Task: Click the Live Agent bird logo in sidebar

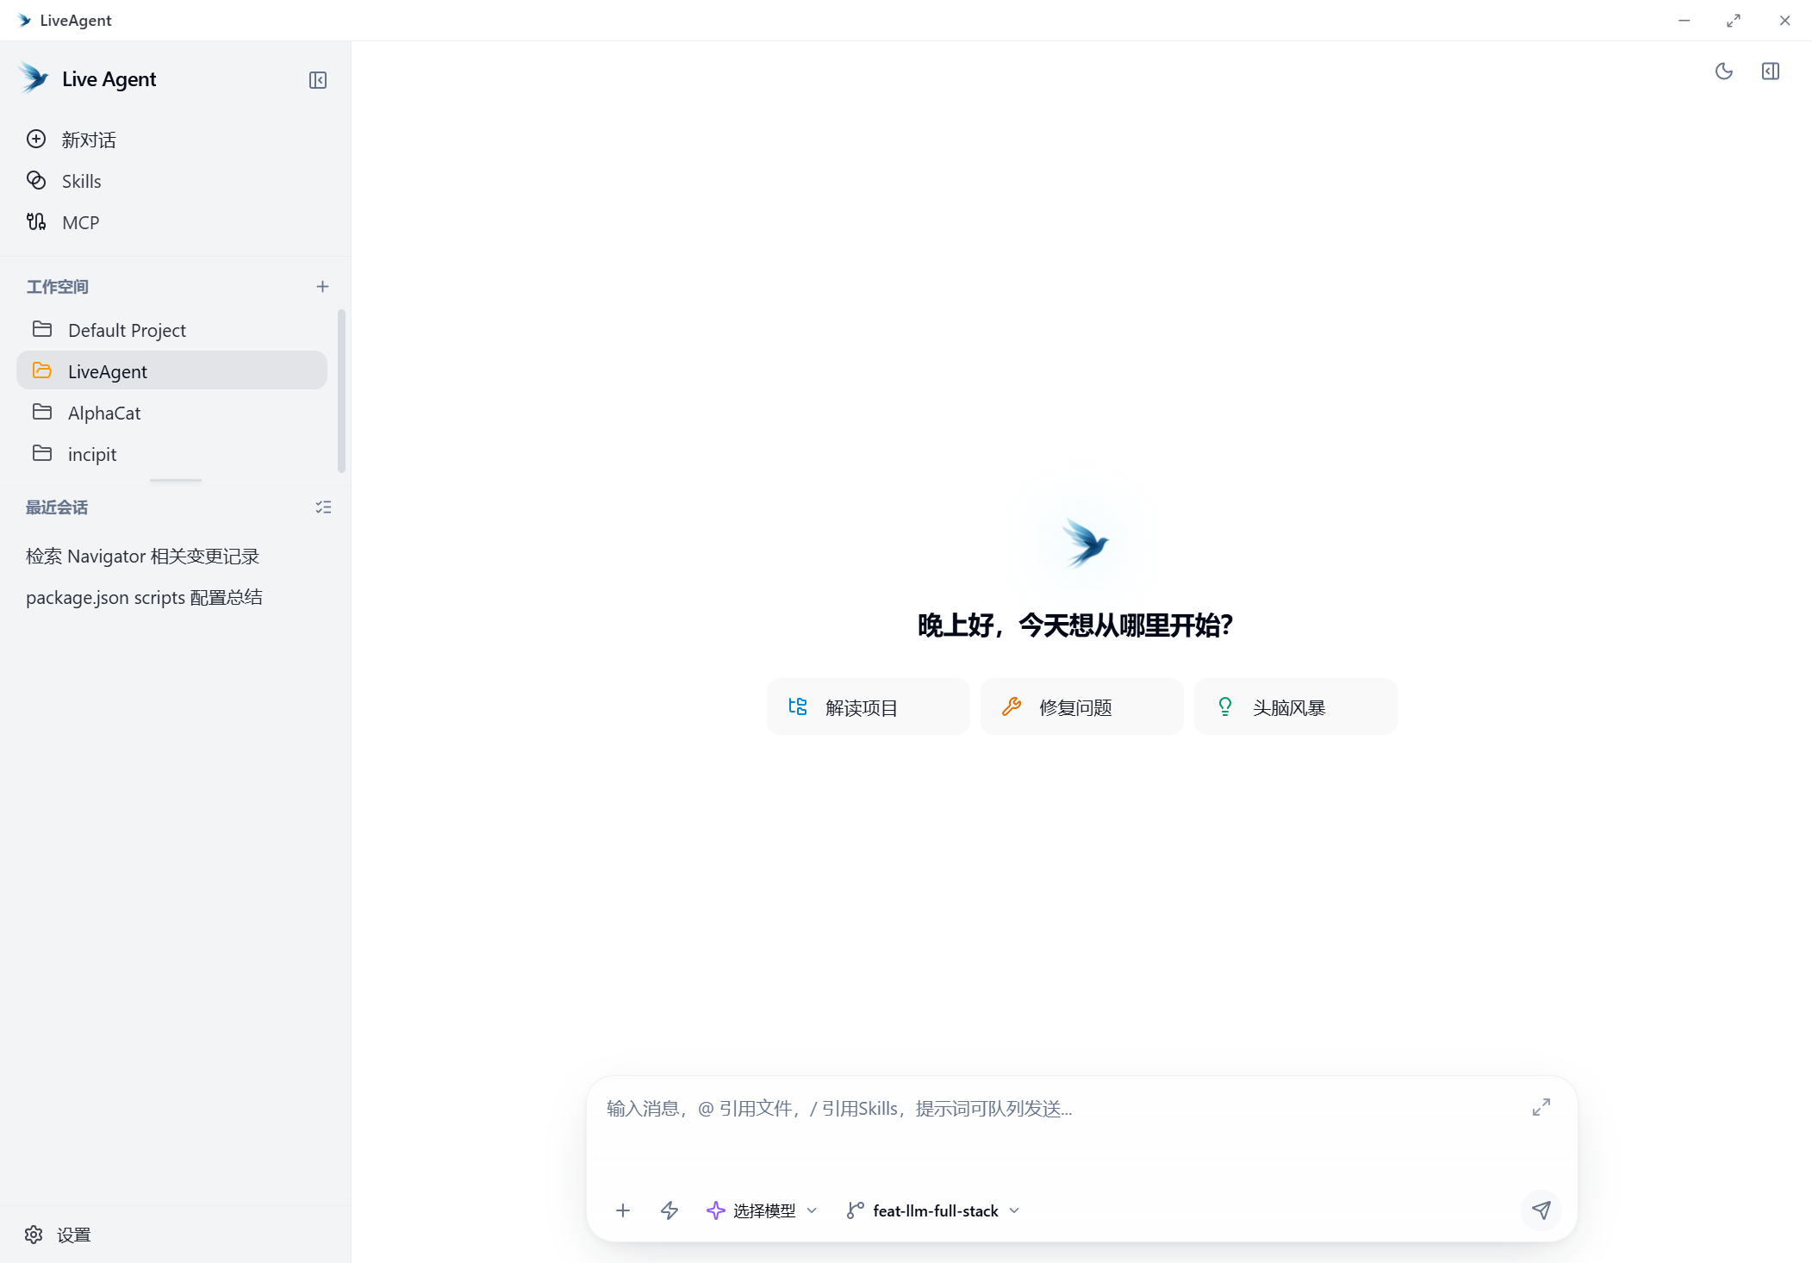Action: 34,78
